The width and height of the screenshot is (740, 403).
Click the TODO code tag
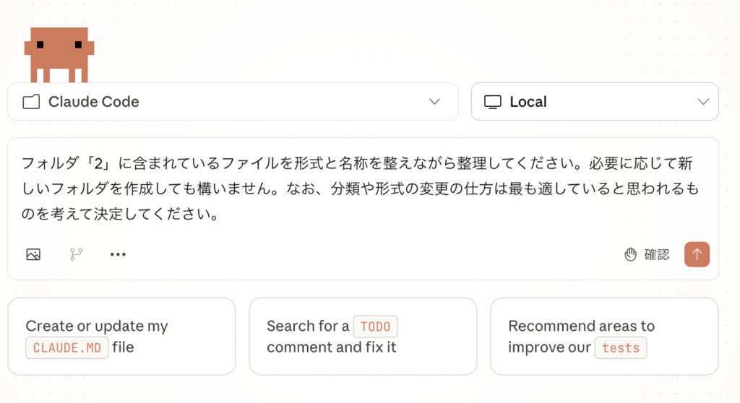(375, 326)
